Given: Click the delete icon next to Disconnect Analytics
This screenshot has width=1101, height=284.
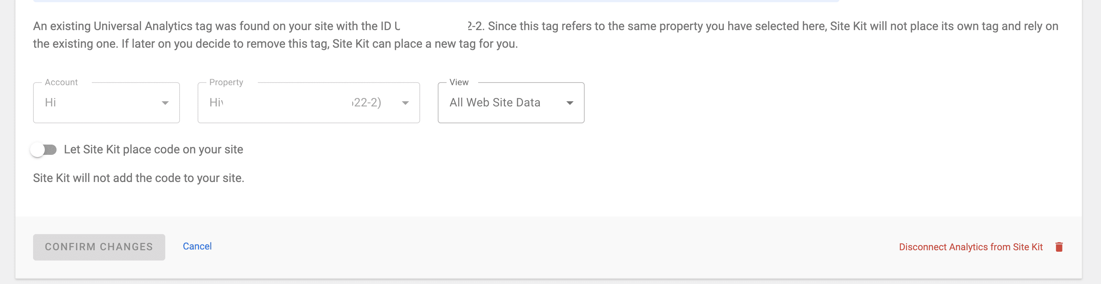Looking at the screenshot, I should click(x=1059, y=247).
